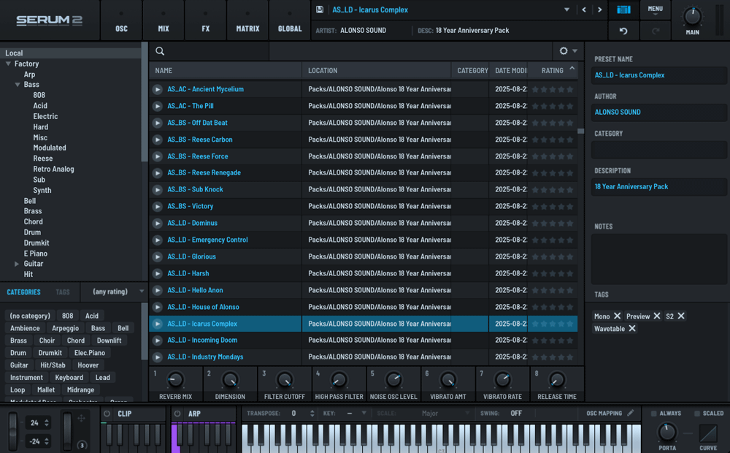Adjust the REVERB MIX macro knob

[175, 380]
